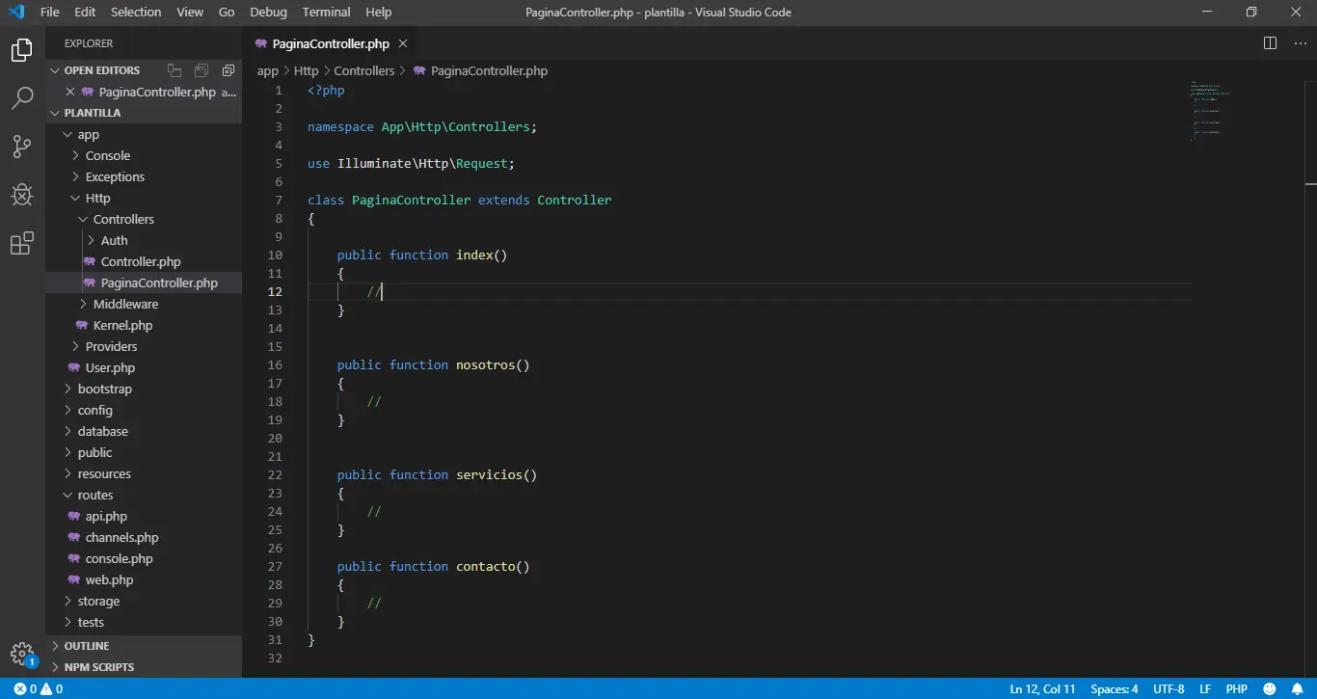The width and height of the screenshot is (1317, 699).
Task: Click Close All Editors icon
Action: pyautogui.click(x=228, y=69)
